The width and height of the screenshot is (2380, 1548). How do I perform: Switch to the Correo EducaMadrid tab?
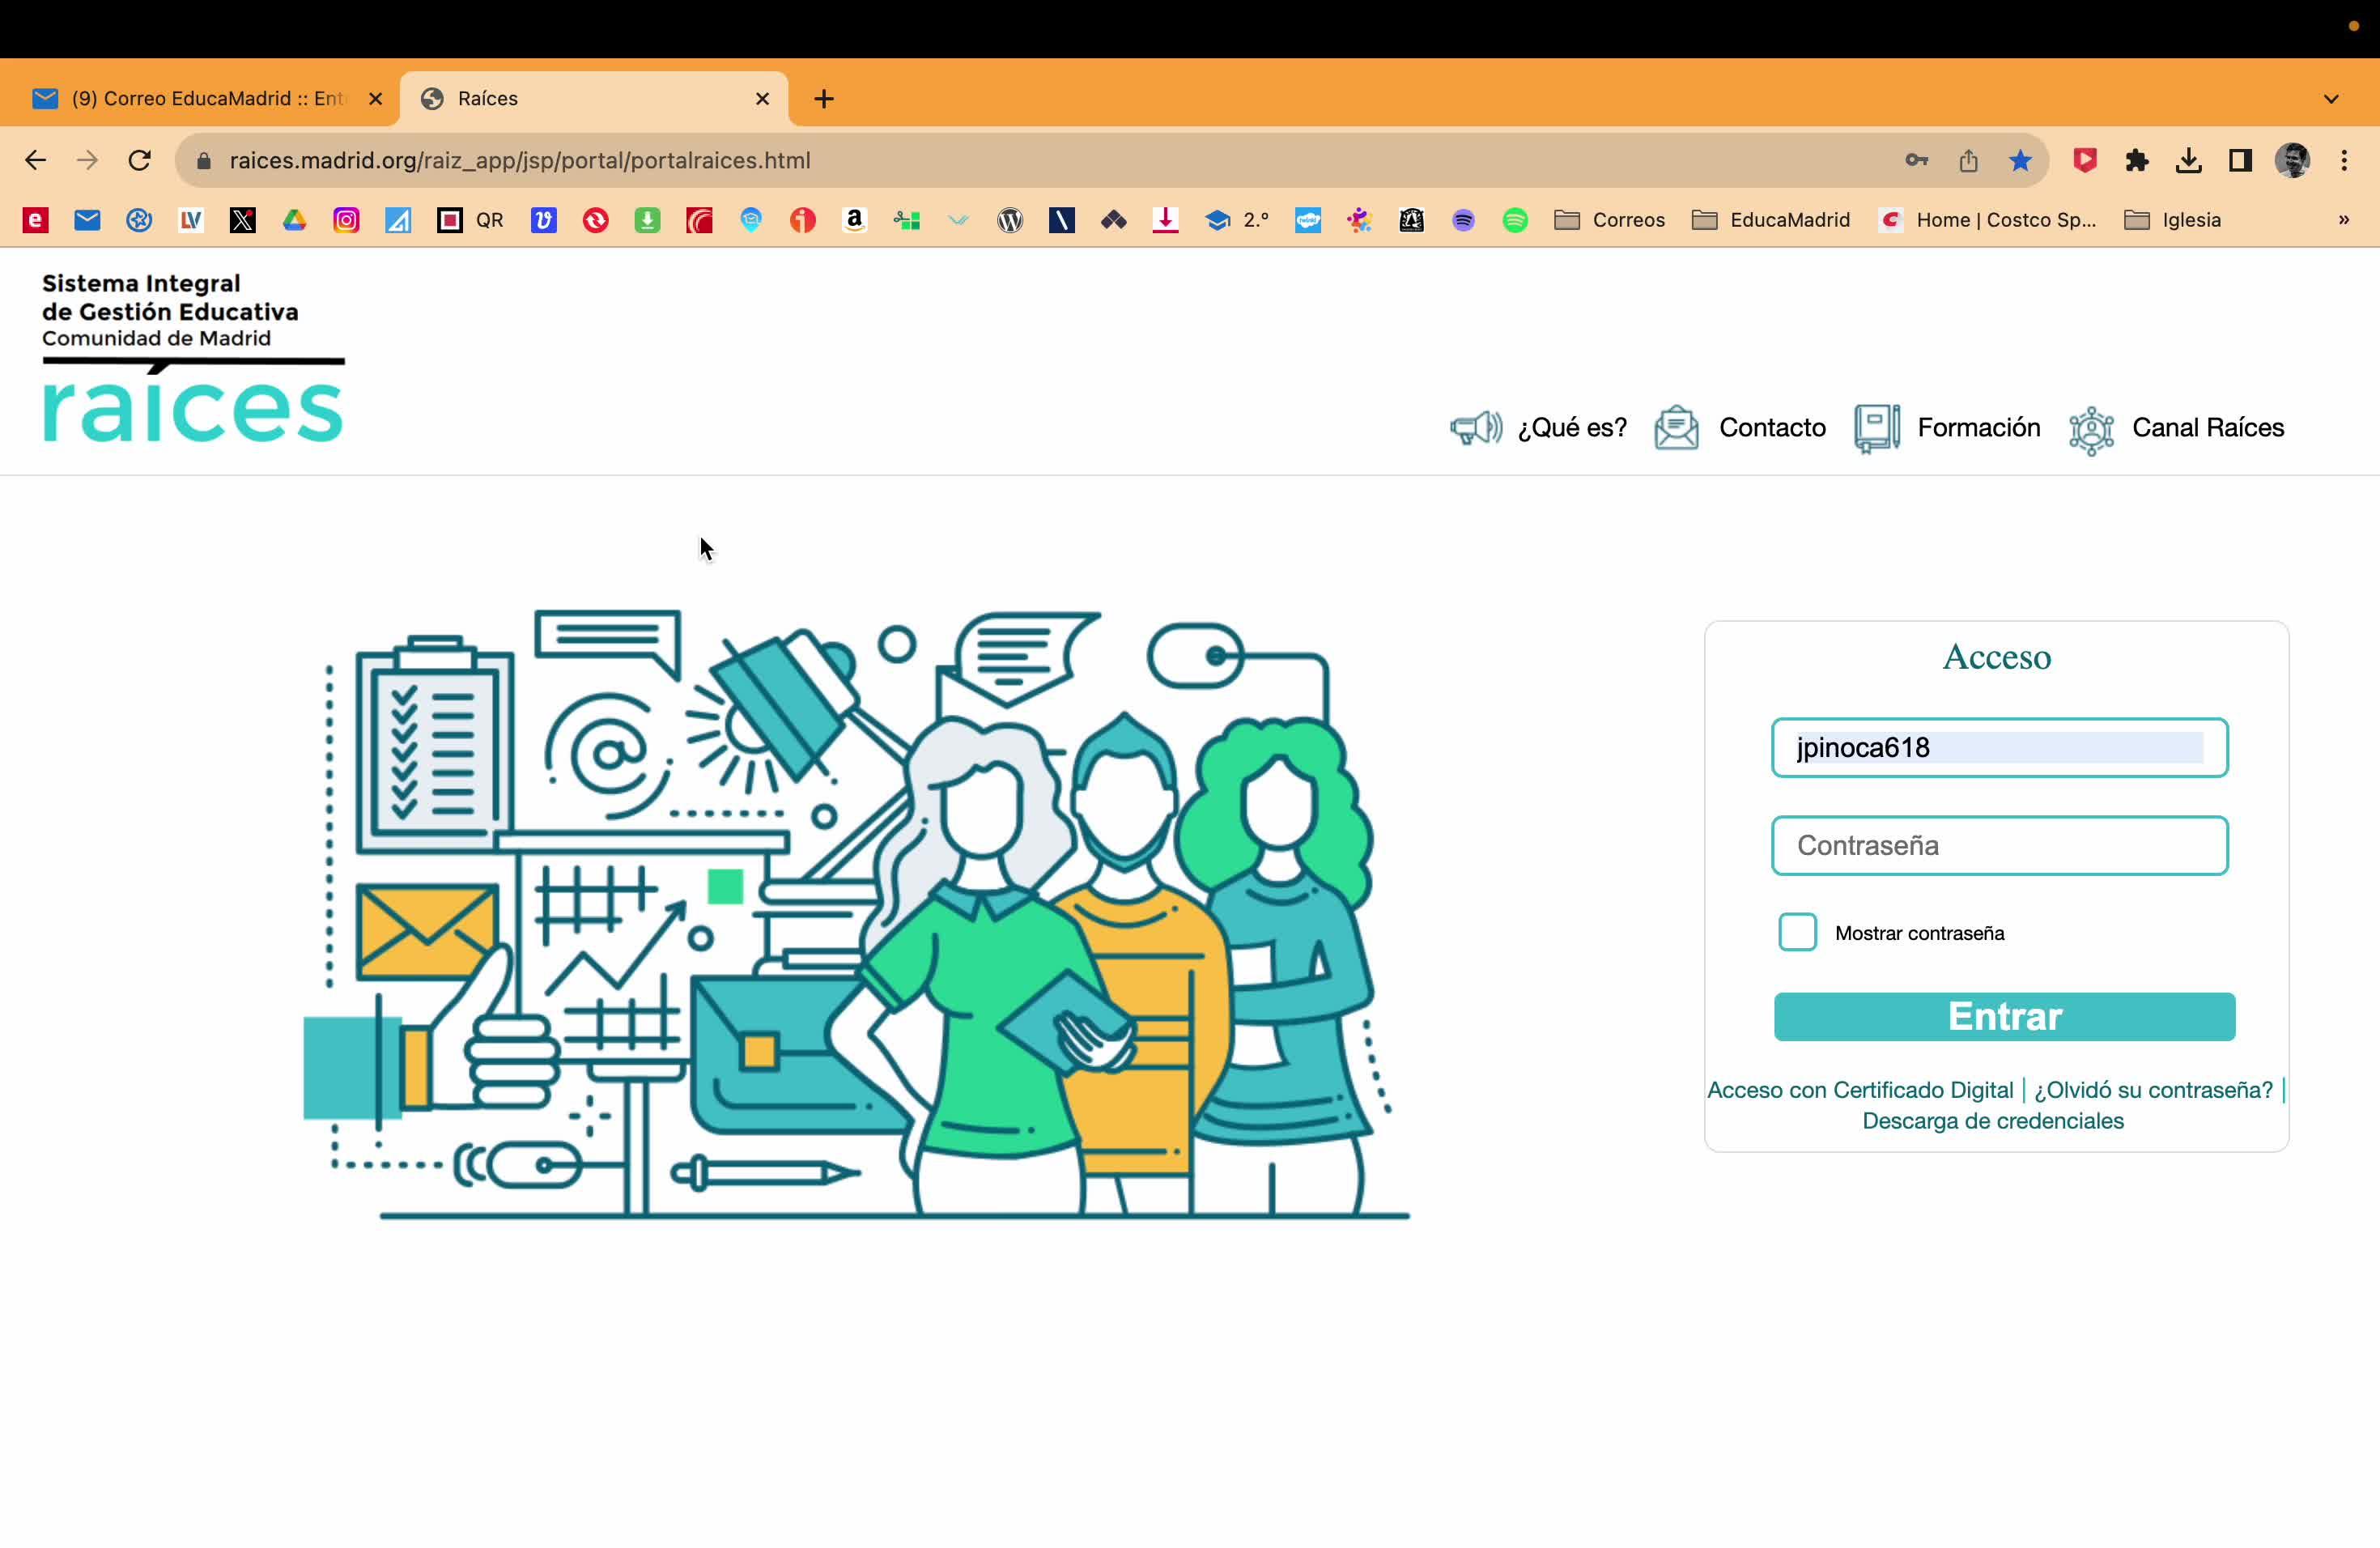200,99
